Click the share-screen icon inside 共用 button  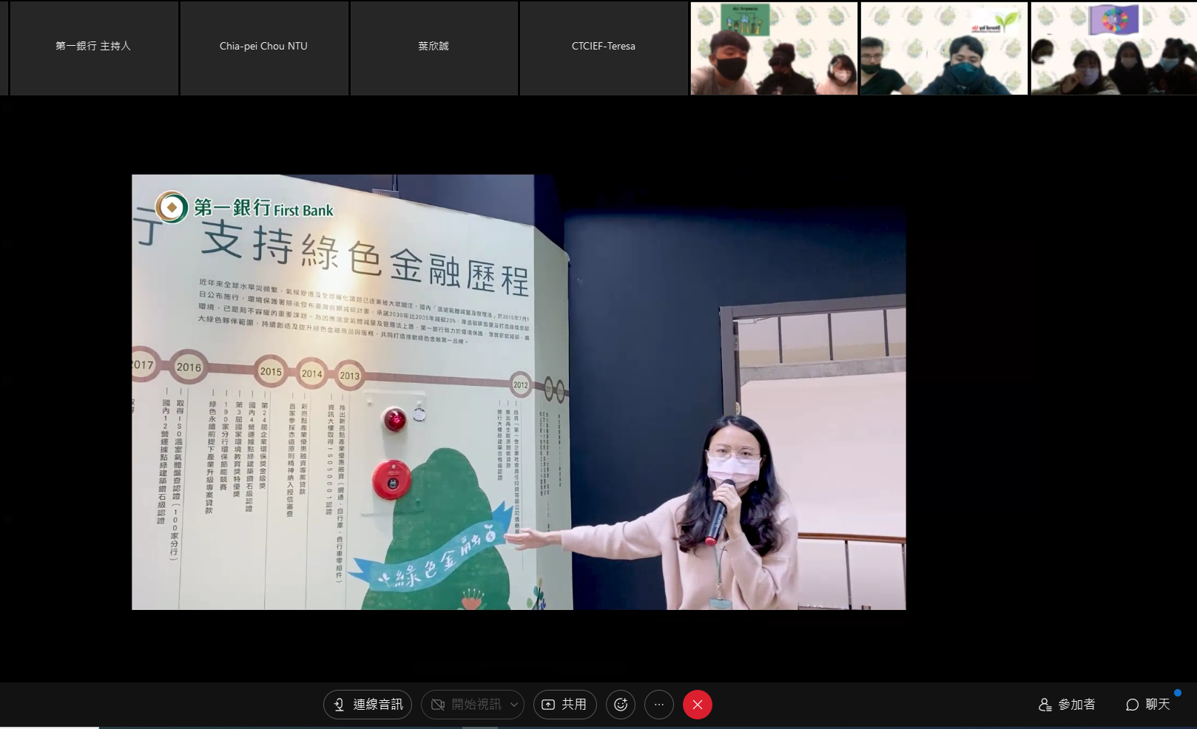coord(548,705)
